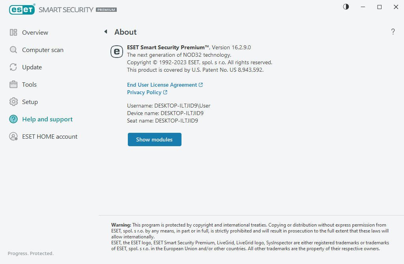Click the Update refresh arrows icon
Viewport: 404px width, 264px height.
[13, 67]
